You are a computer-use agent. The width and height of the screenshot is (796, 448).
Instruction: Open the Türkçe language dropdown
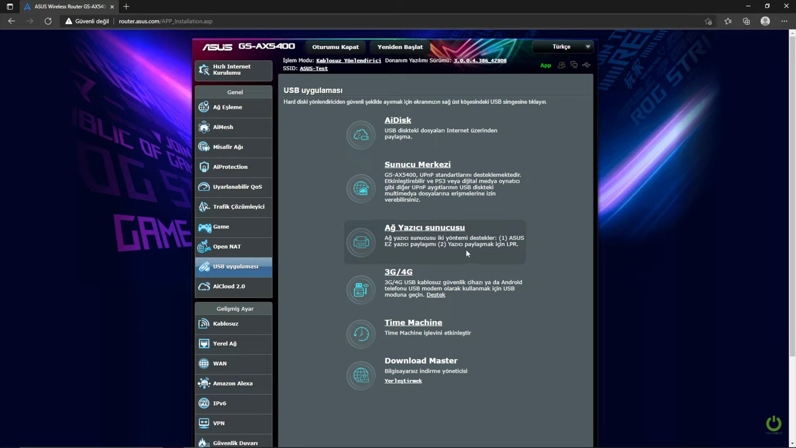pyautogui.click(x=563, y=47)
